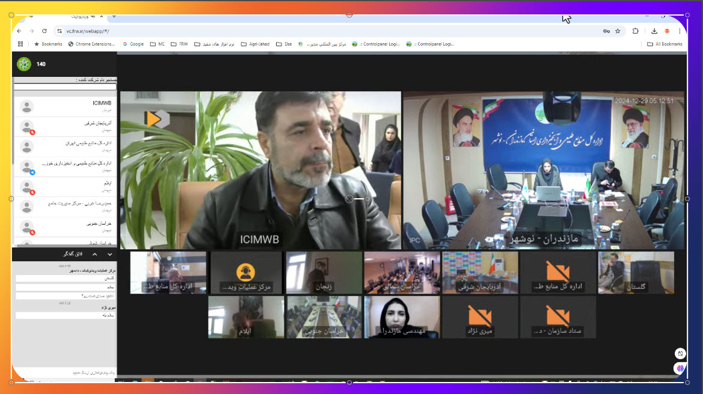Select the زنجان video thumbnail
The image size is (703, 394).
(324, 272)
